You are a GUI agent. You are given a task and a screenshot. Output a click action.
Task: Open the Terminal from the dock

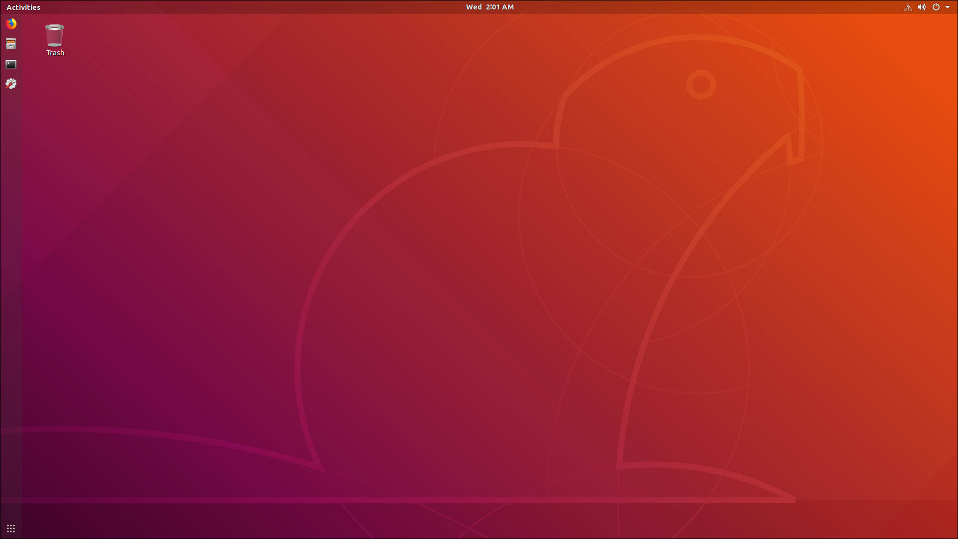[11, 64]
